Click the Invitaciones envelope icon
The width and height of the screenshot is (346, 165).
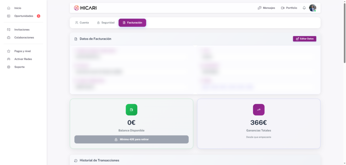coord(9,30)
